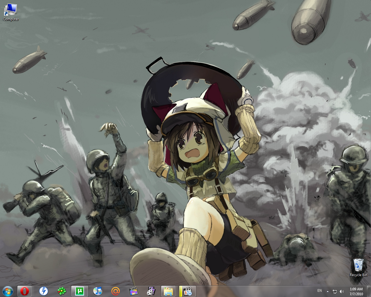This screenshot has height=297, width=371.
Task: Select the Computer desktop shortcut
Action: pos(11,12)
